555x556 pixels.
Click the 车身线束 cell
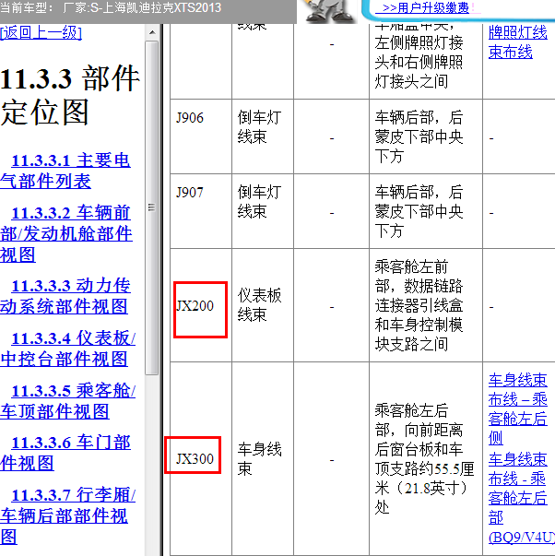[x=263, y=458]
